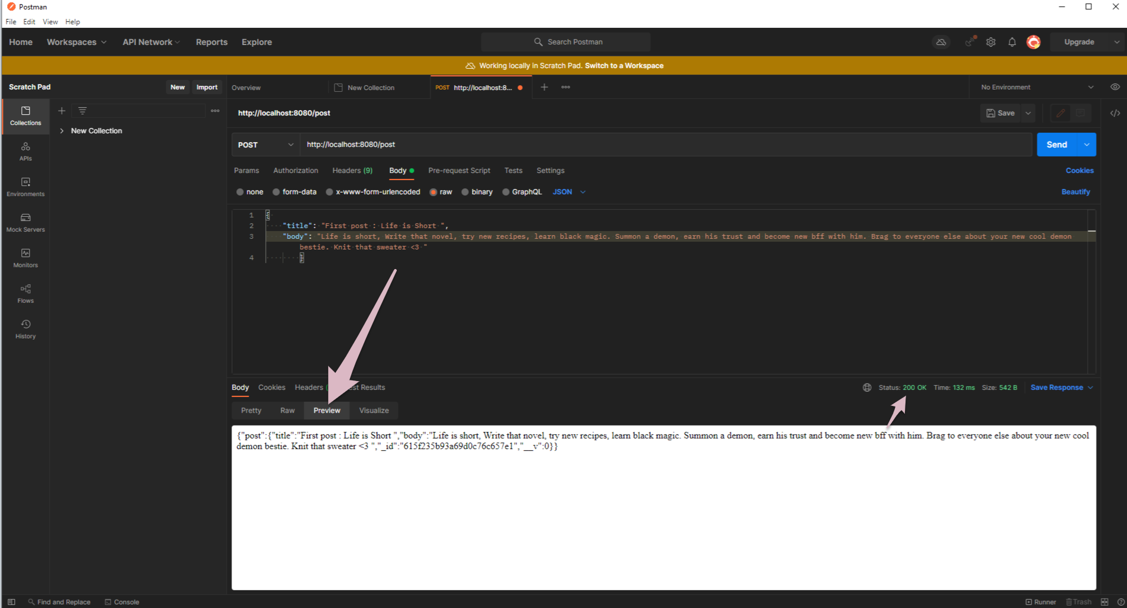Open the collections view more actions dots
The height and width of the screenshot is (608, 1127).
pyautogui.click(x=215, y=111)
